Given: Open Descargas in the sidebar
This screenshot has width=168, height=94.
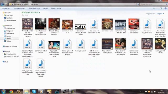Looking at the screenshot, I should (10, 15).
